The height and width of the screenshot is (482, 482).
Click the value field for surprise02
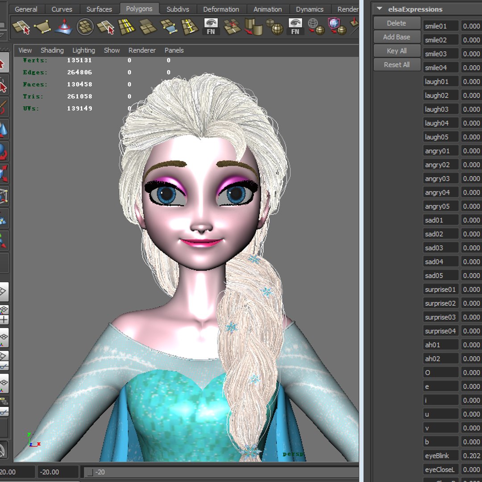pyautogui.click(x=471, y=303)
